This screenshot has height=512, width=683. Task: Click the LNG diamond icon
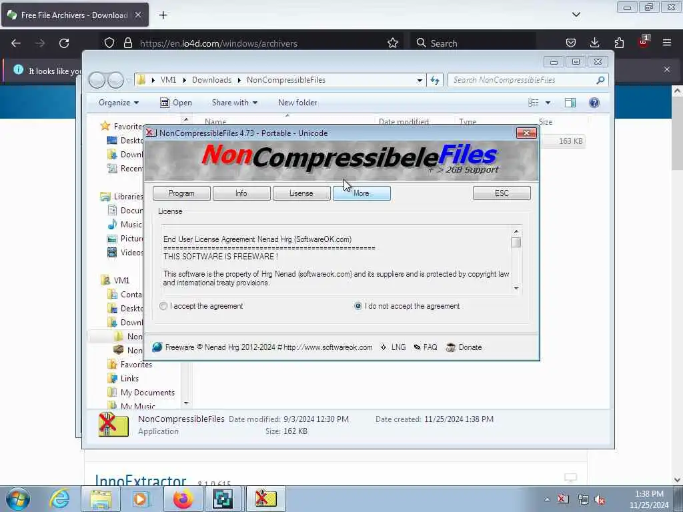coord(384,347)
